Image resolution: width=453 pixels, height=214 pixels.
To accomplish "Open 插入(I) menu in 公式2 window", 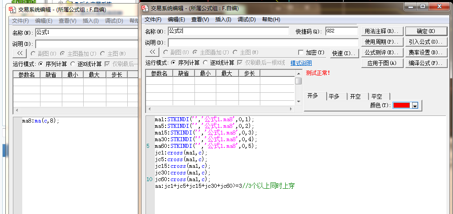I will click(223, 20).
